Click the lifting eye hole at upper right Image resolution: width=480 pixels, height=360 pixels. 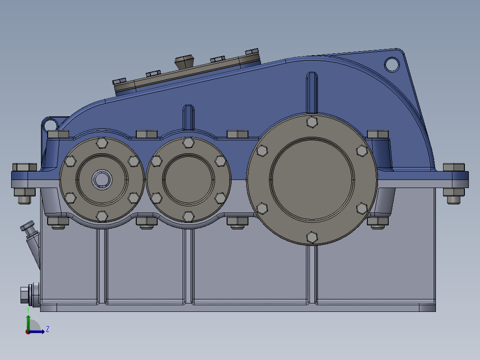[x=392, y=64]
